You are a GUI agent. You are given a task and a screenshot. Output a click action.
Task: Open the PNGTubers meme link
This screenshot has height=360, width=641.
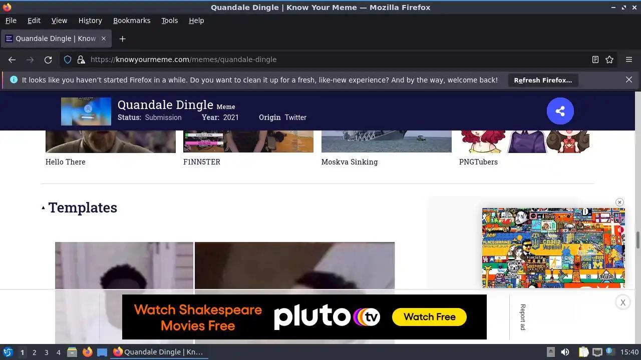[x=478, y=162]
